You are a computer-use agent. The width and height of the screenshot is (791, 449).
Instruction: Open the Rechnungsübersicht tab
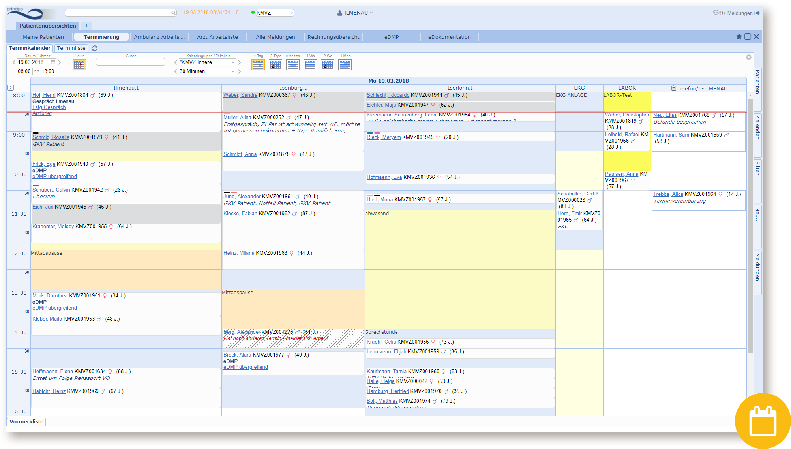click(334, 37)
